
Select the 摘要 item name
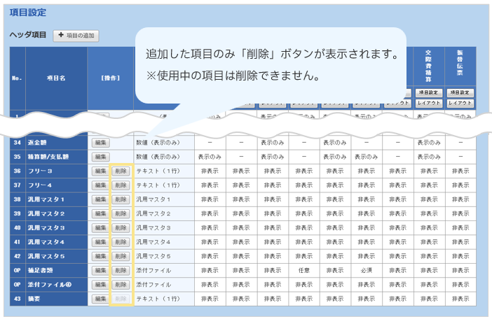click(x=34, y=299)
